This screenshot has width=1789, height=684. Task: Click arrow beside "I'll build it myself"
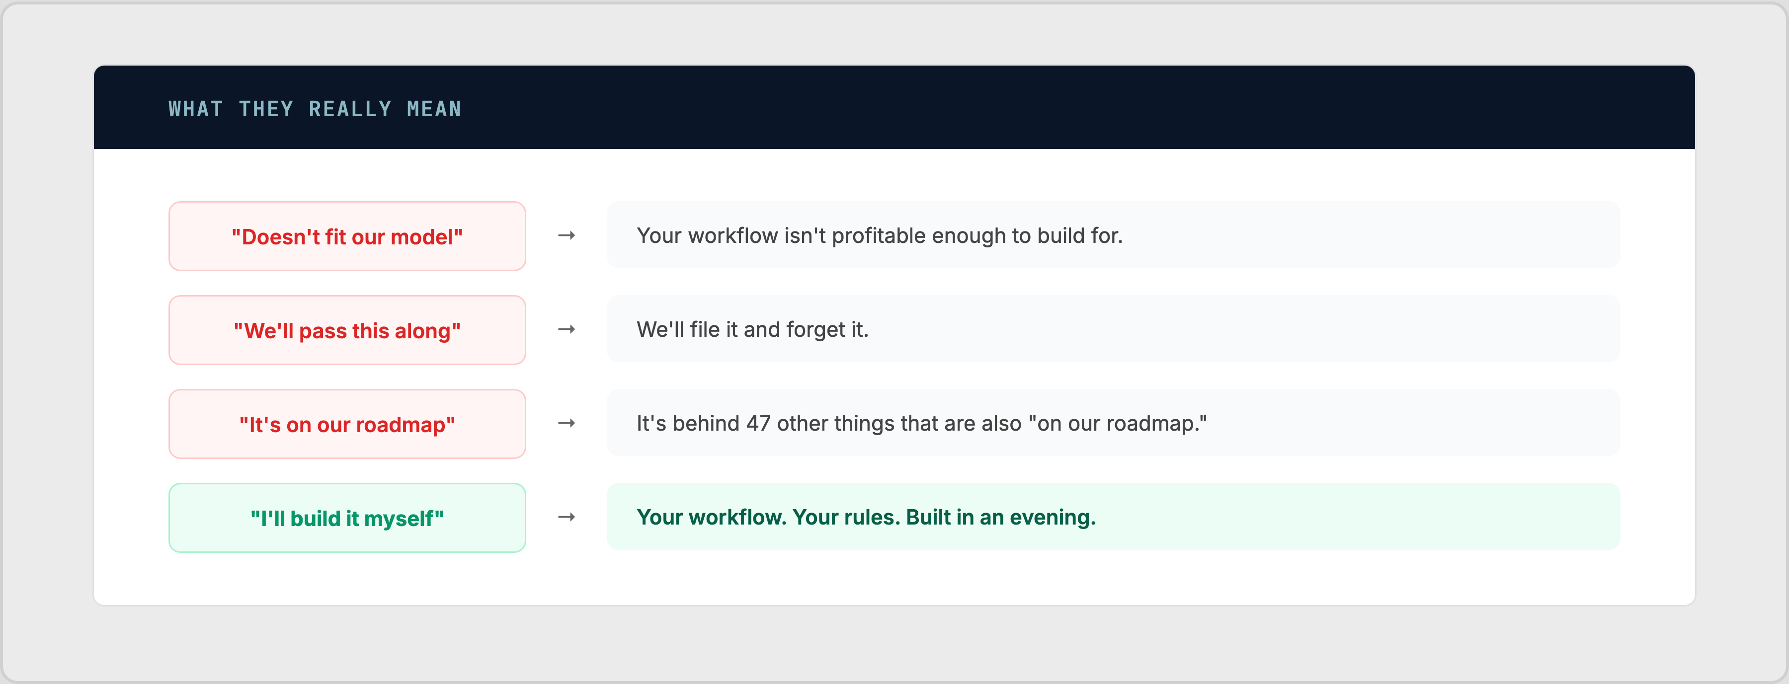point(566,517)
